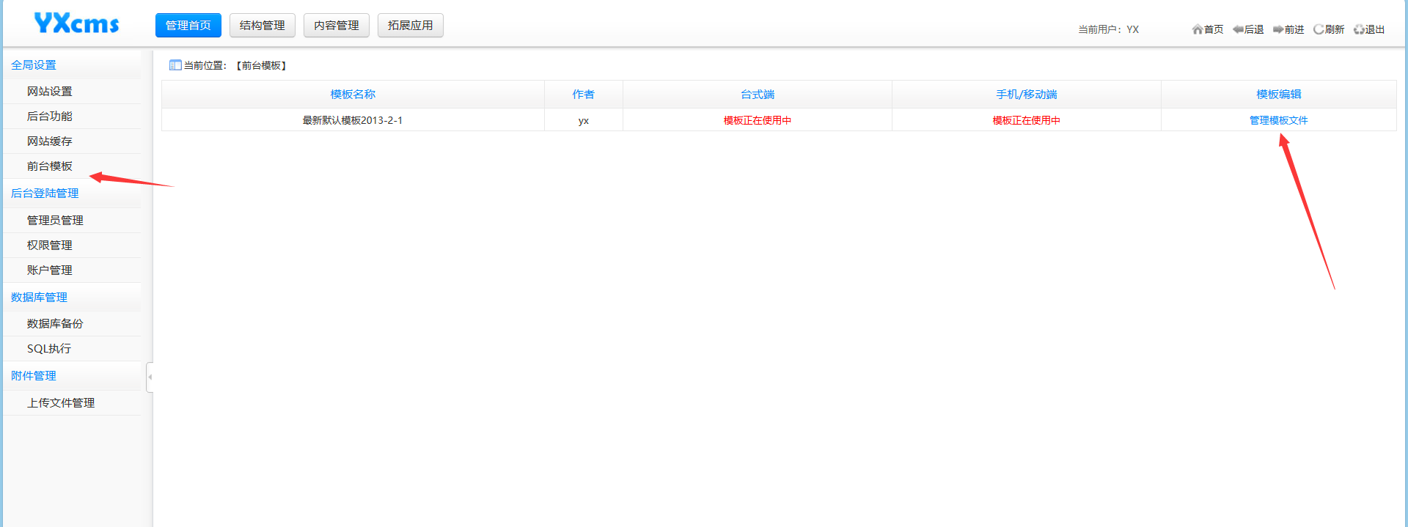This screenshot has width=1408, height=527.
Task: Click the 管理首页 button
Action: pos(188,25)
